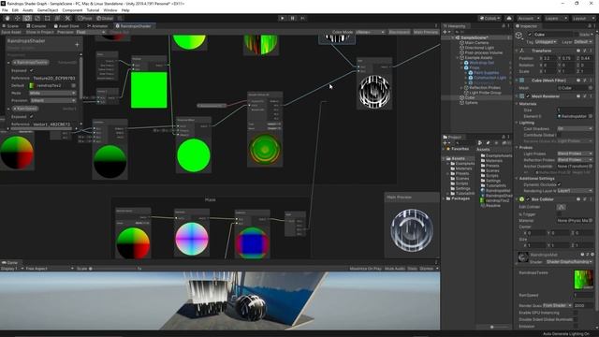Open the GameObject menu
The image size is (599, 337).
click(x=48, y=10)
